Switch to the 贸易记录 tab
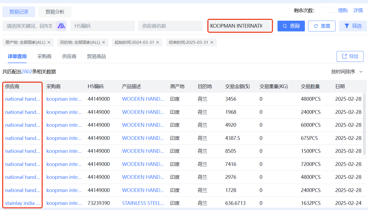The image size is (368, 210). click(19, 12)
